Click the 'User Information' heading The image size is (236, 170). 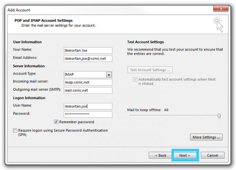27,42
